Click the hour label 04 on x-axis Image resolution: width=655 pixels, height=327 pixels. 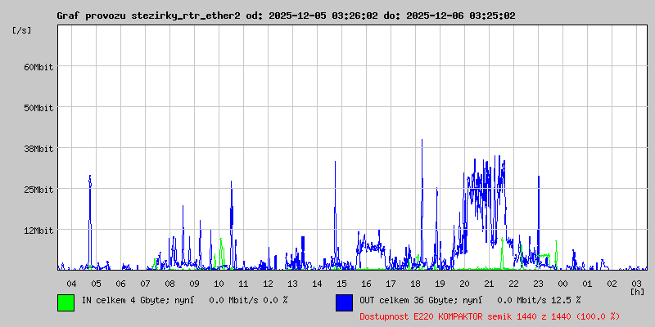point(71,284)
